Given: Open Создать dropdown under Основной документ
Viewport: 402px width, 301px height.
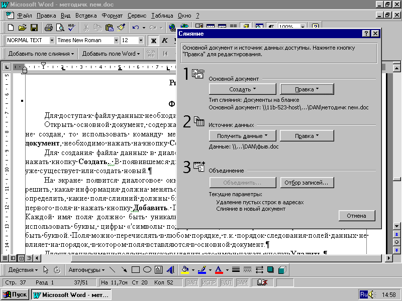Looking at the screenshot, I should coord(243,89).
